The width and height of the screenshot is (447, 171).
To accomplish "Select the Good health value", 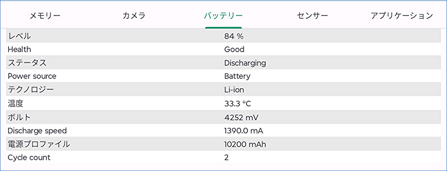I will pos(234,49).
